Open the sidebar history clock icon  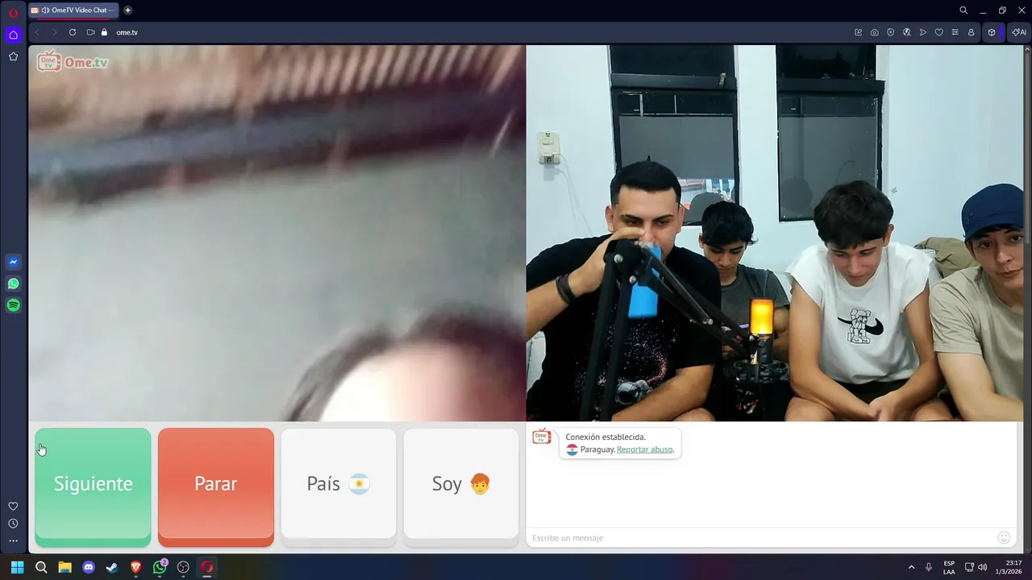point(13,524)
